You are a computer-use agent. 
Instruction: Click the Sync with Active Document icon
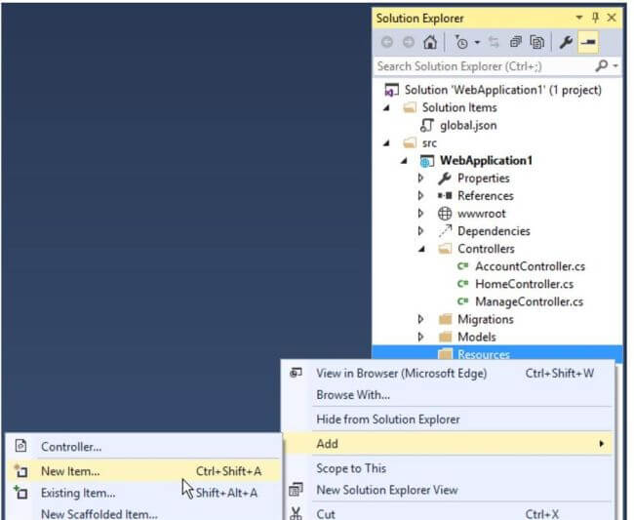click(494, 42)
